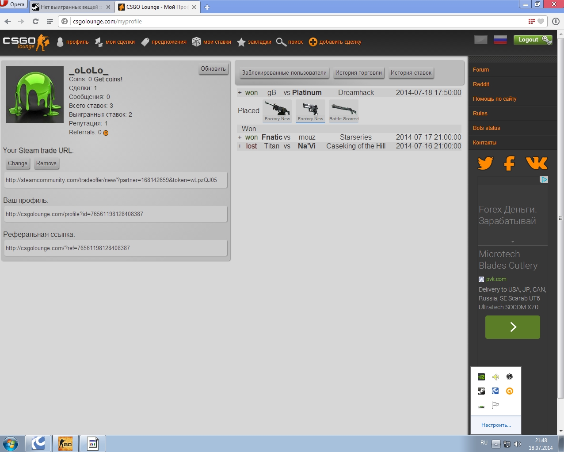Open the Bots status sidebar link

[x=487, y=128]
